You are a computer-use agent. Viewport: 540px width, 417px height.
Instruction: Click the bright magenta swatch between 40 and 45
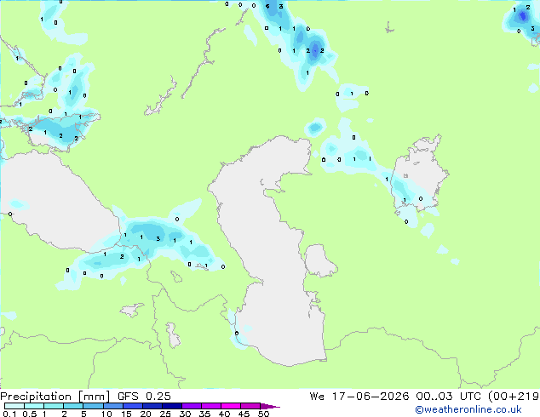[x=231, y=406]
